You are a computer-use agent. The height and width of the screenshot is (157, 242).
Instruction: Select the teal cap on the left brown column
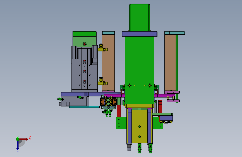point(108,33)
